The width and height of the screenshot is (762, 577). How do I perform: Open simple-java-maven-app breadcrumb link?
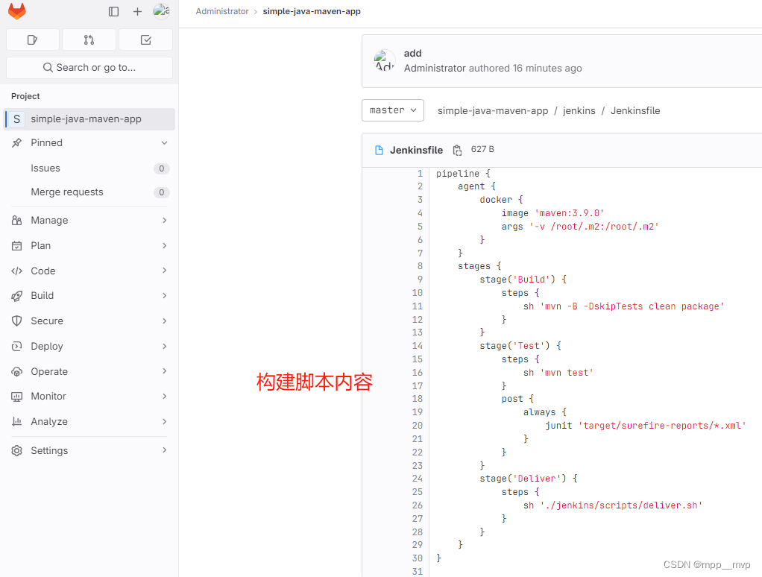click(312, 11)
